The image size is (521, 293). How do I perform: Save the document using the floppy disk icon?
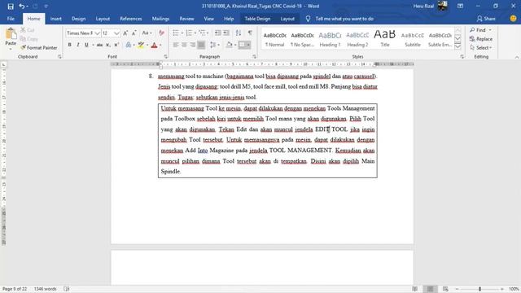[x=11, y=7]
